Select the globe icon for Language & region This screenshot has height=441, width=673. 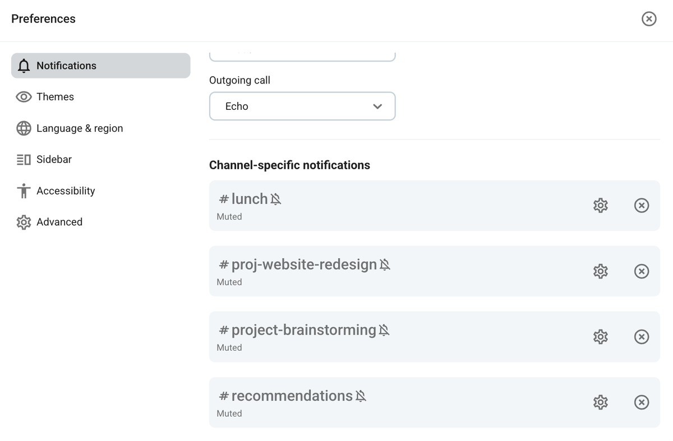23,128
